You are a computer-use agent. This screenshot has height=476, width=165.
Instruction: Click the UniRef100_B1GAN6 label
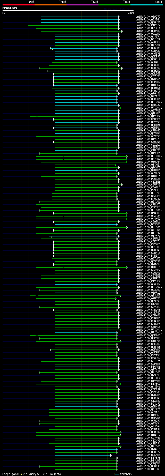(x=148, y=367)
